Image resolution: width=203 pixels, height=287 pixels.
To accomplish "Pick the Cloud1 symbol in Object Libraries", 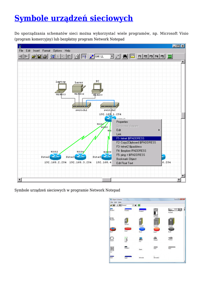I will (x=112, y=239).
